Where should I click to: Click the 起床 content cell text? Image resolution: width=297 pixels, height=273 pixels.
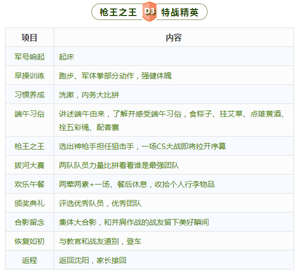coord(66,56)
